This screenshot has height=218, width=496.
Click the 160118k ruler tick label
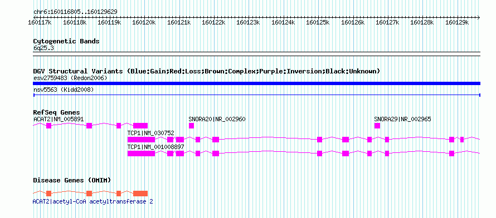coord(75,23)
